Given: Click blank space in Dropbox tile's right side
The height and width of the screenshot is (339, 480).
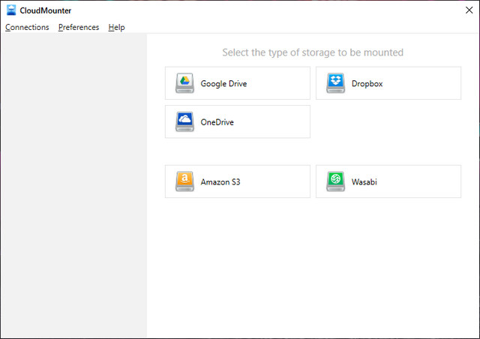Looking at the screenshot, I should pyautogui.click(x=427, y=83).
